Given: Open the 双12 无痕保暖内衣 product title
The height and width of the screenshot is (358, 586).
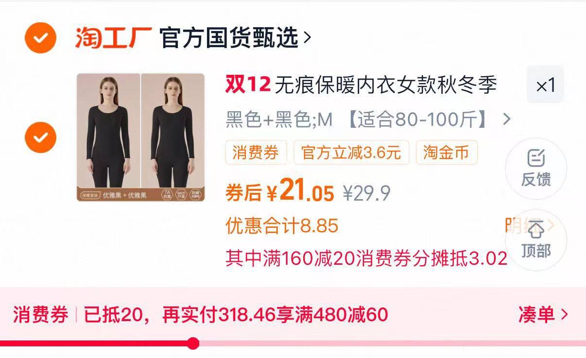Looking at the screenshot, I should 361,85.
